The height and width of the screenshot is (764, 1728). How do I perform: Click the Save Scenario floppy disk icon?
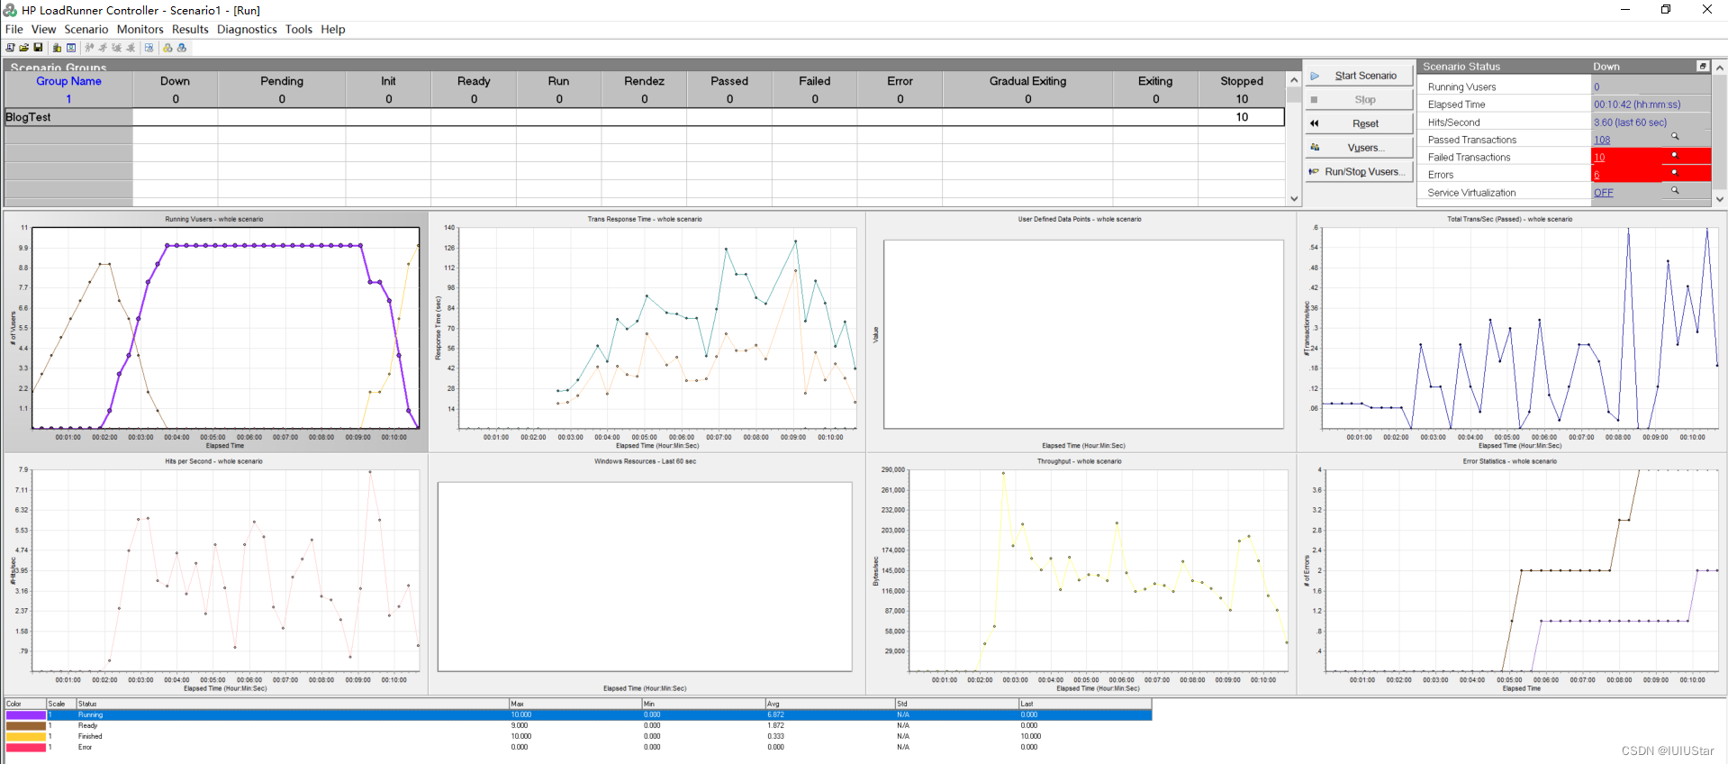pyautogui.click(x=38, y=48)
